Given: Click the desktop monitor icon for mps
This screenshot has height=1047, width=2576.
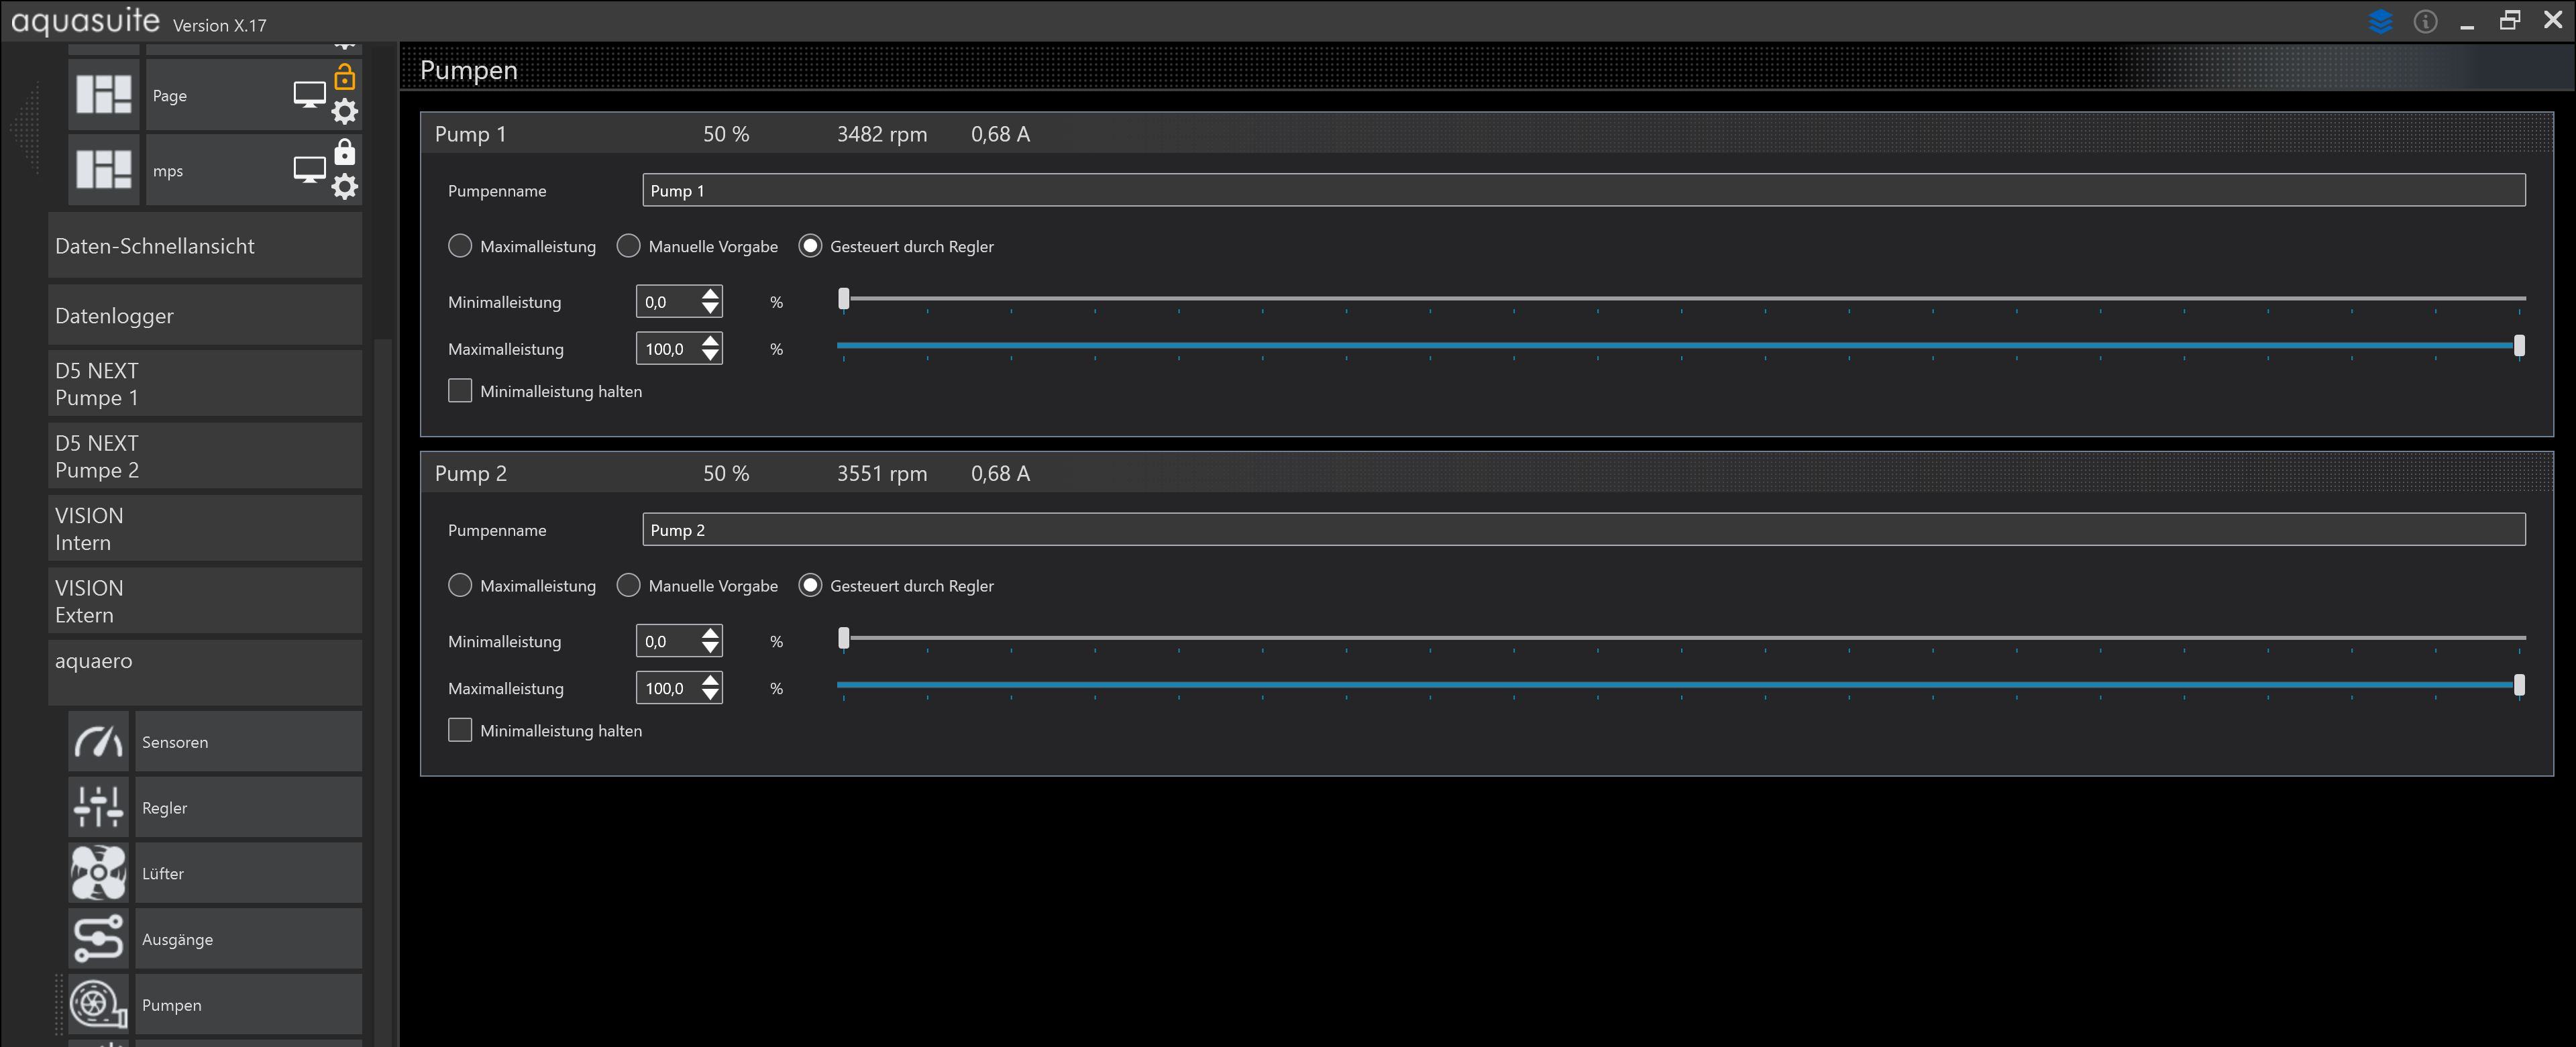Looking at the screenshot, I should (309, 170).
